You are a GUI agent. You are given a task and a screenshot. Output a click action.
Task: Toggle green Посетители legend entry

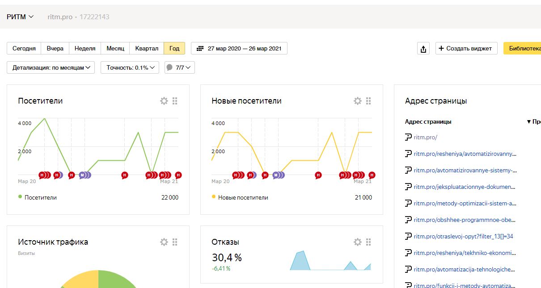click(38, 197)
